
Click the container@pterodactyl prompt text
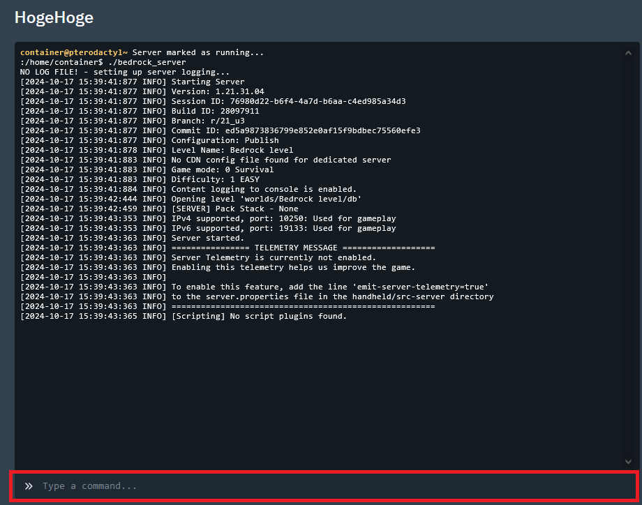[x=74, y=52]
